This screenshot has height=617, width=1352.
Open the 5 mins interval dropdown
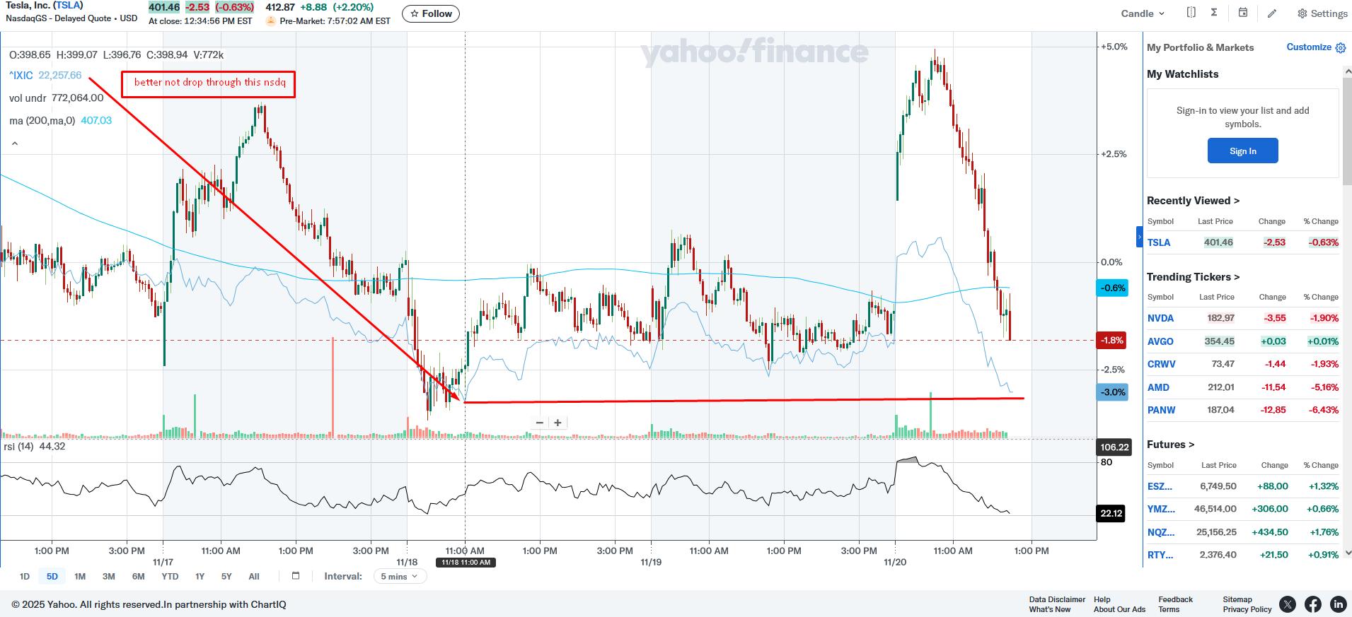400,577
